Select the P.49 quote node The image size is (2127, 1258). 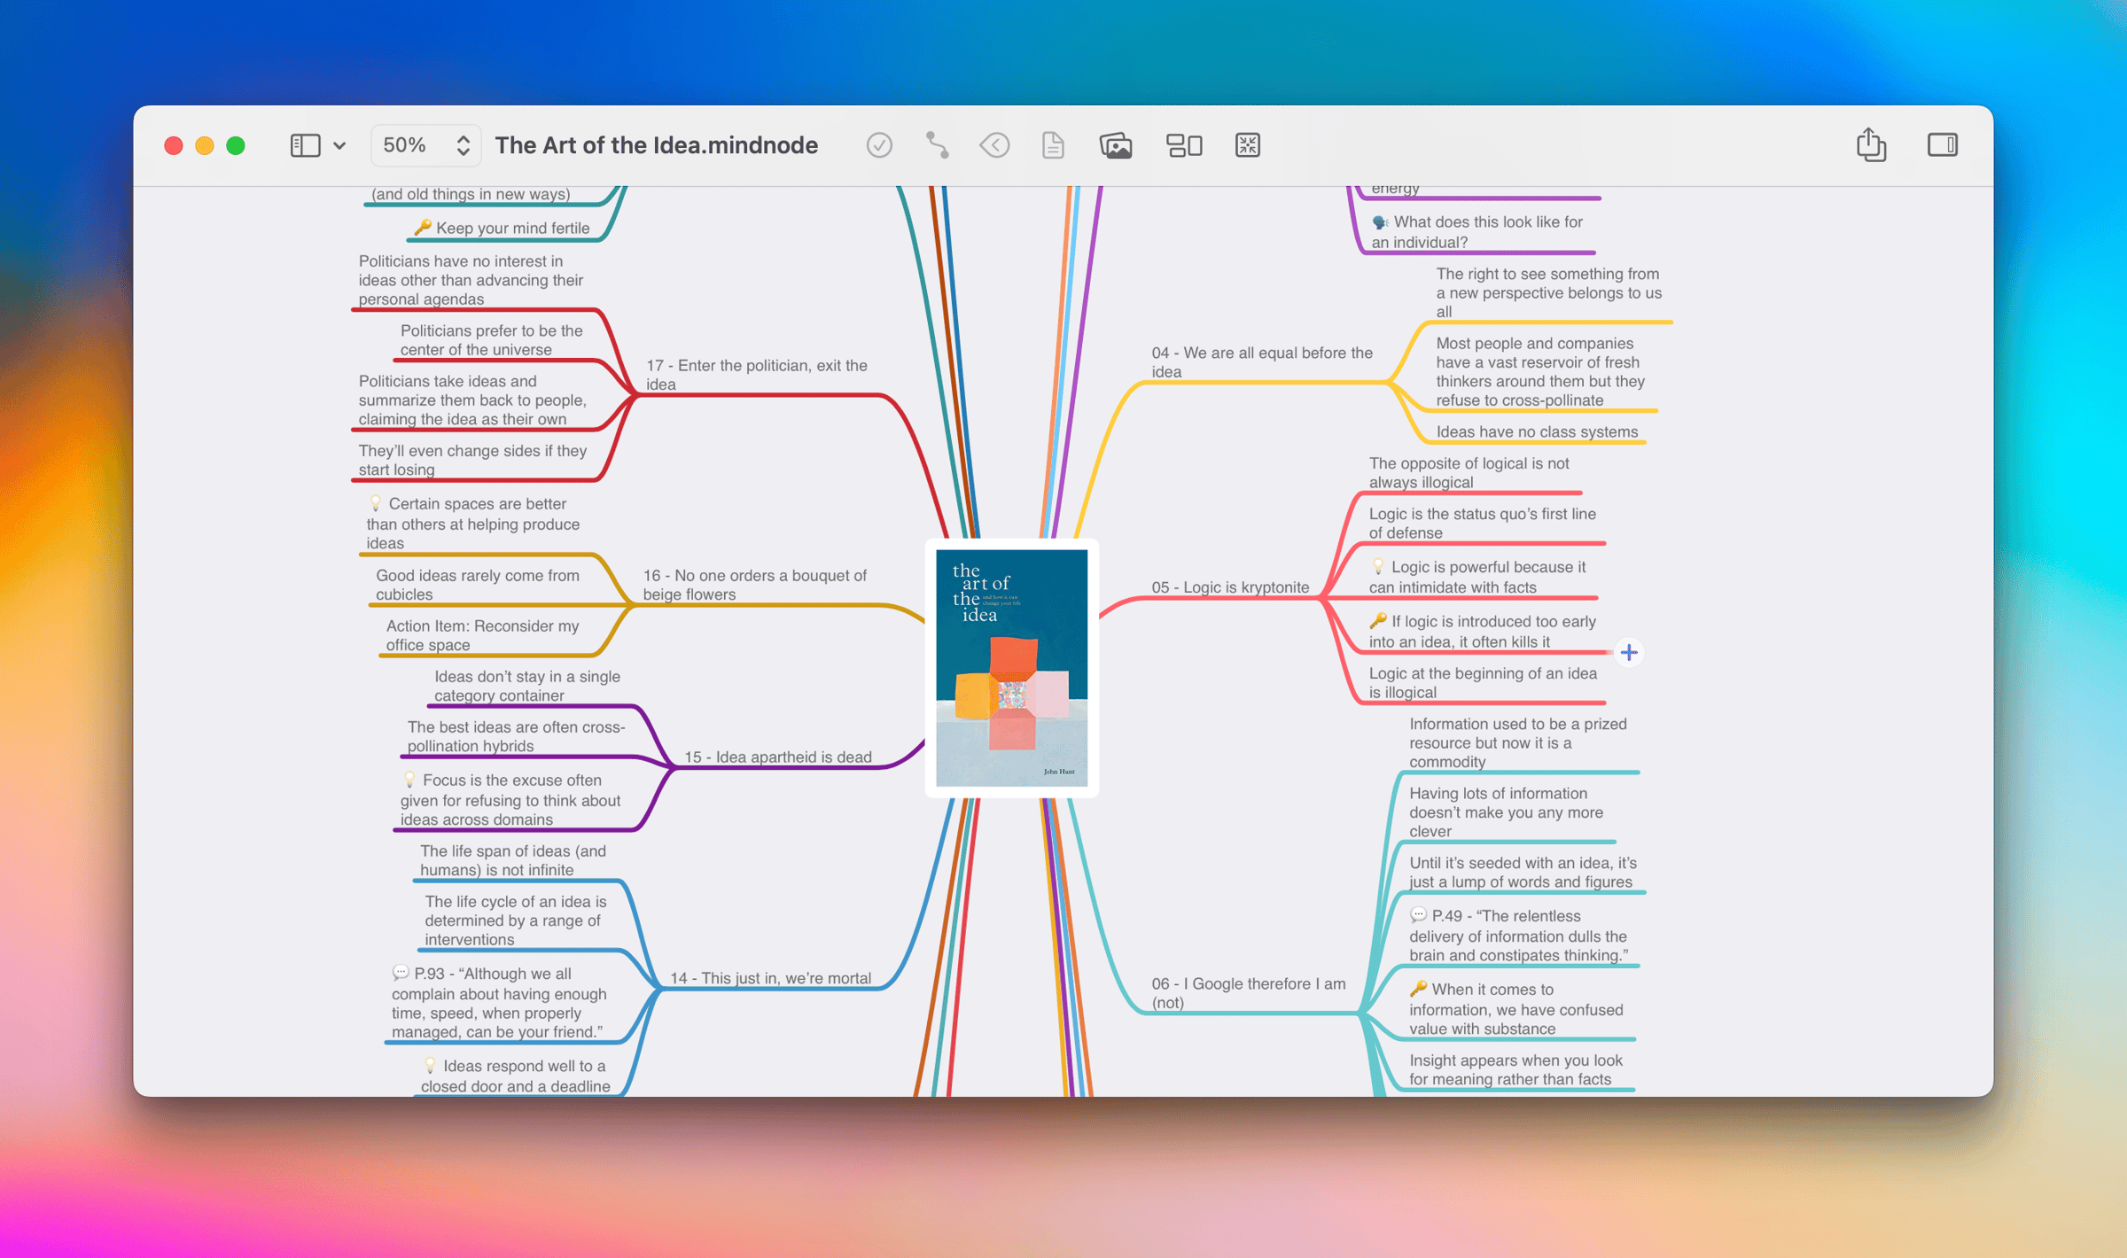(x=1518, y=935)
